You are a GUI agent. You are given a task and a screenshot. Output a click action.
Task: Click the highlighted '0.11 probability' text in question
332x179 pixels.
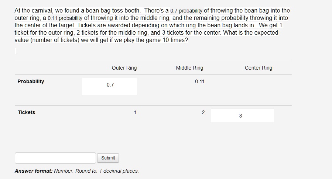coord(65,18)
